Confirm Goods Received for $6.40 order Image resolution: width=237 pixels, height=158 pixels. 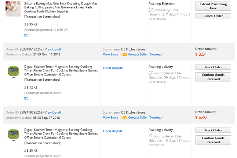tap(213, 140)
